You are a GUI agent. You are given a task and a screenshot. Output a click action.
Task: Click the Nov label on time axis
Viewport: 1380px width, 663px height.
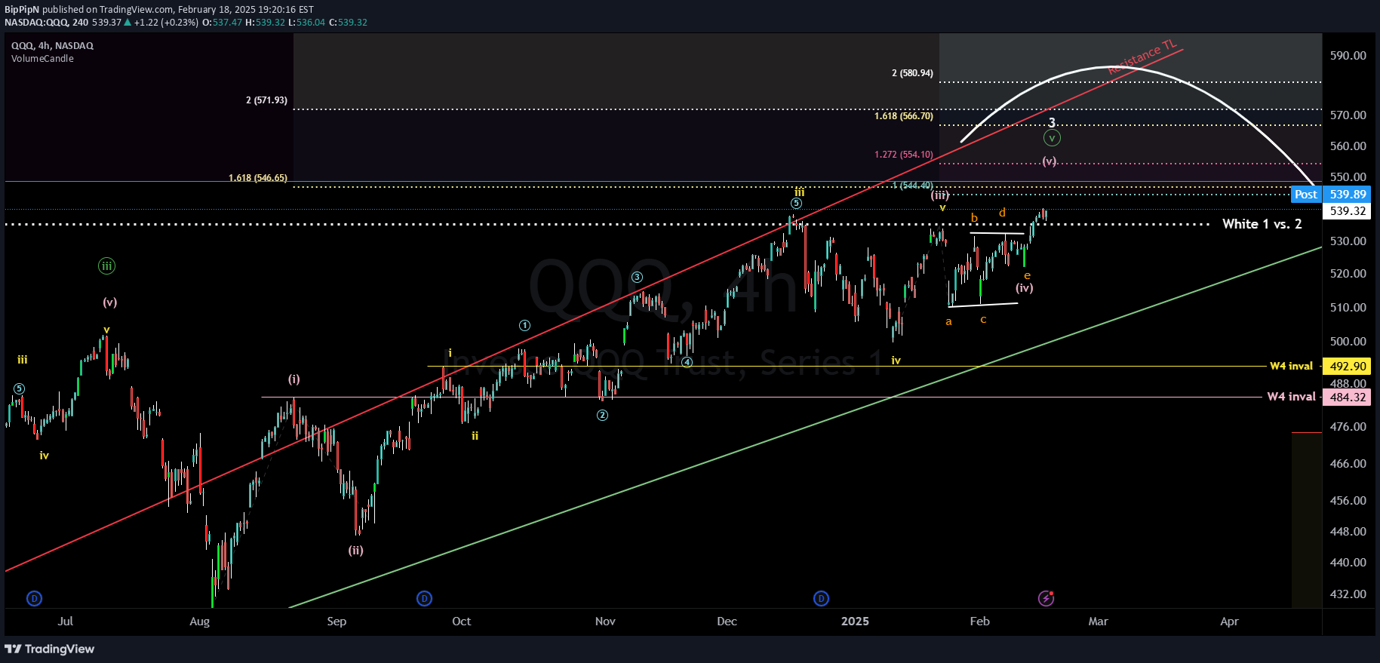[605, 622]
